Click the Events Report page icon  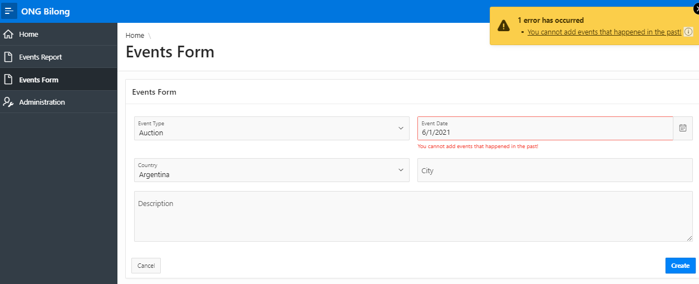click(8, 57)
